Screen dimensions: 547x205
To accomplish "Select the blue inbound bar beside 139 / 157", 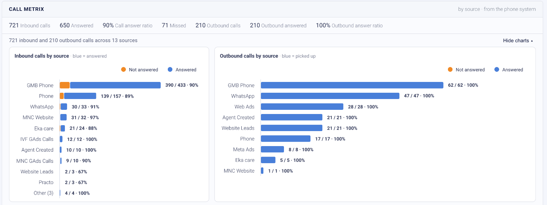I will pyautogui.click(x=80, y=96).
